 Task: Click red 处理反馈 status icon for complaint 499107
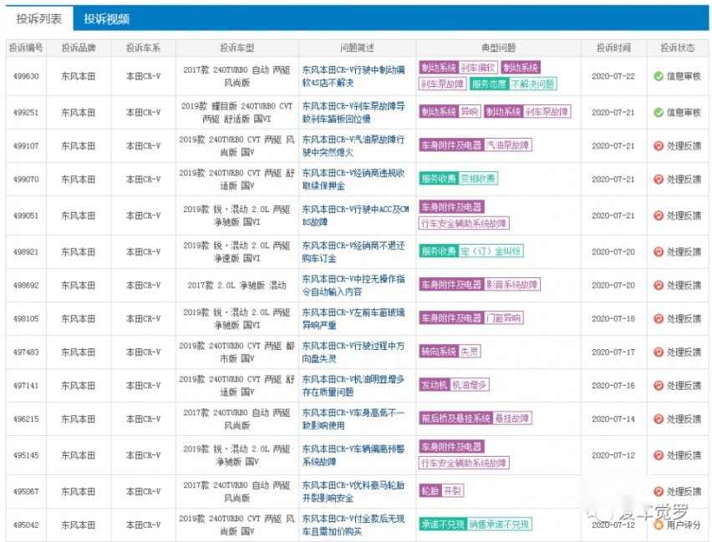(x=659, y=145)
